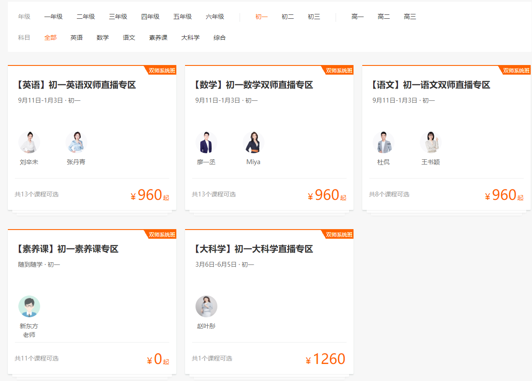Click teacher 廖一丞's avatar photo

[206, 142]
